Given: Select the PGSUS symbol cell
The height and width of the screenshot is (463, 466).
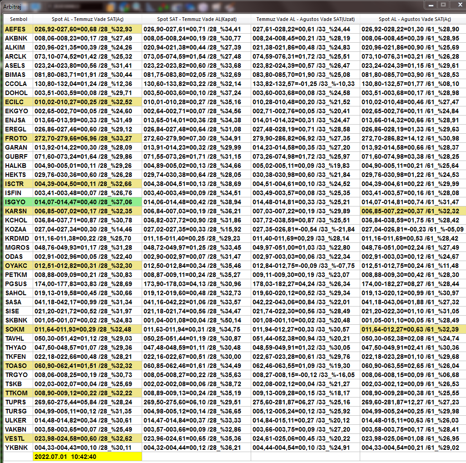Looking at the screenshot, I should coord(18,284).
